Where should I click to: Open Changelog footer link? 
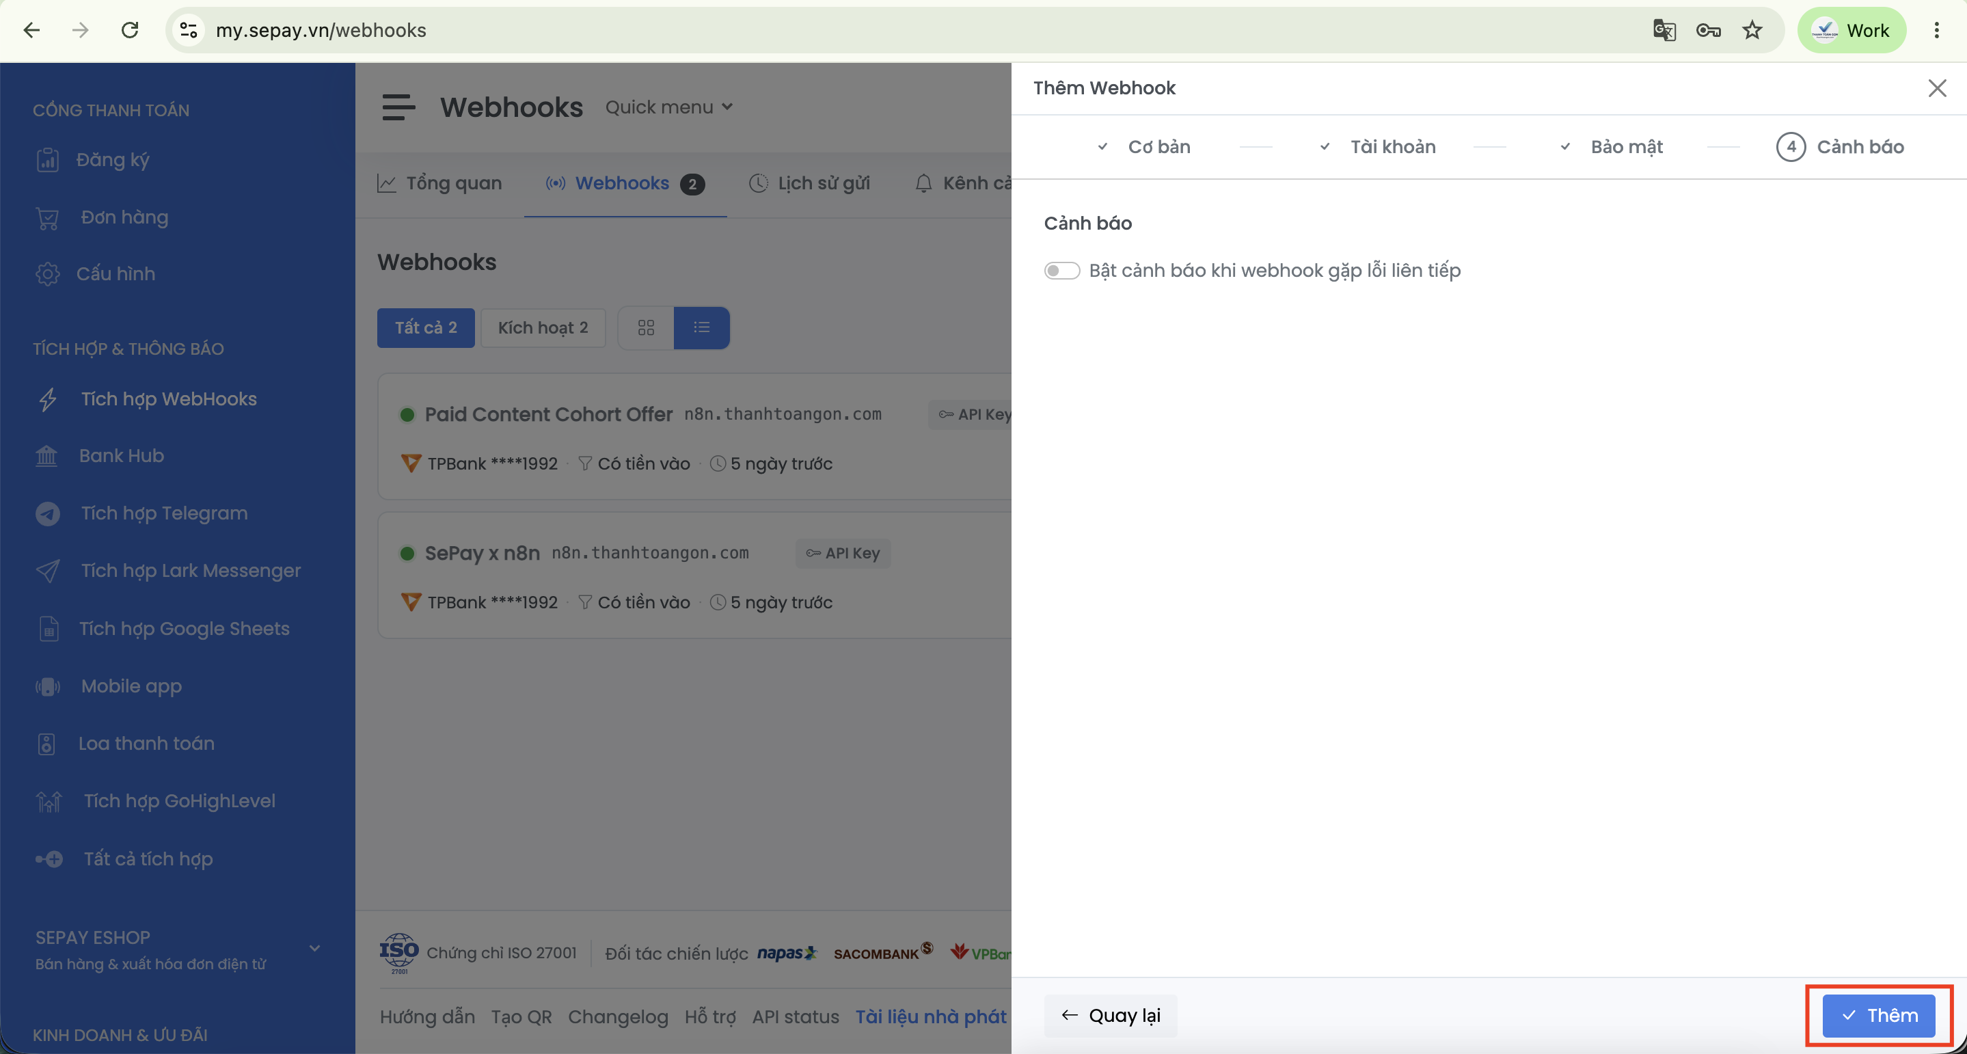coord(618,1016)
